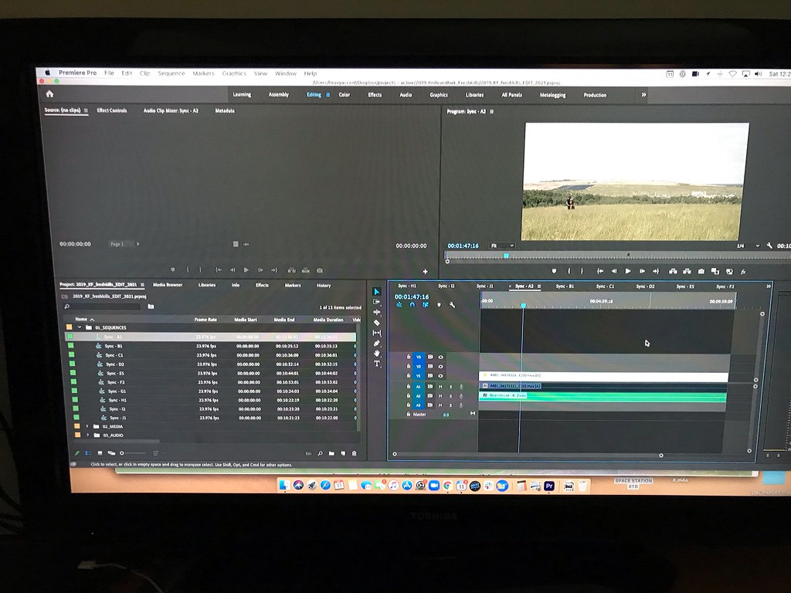Click New Bin icon in Project panel footer

pyautogui.click(x=331, y=453)
